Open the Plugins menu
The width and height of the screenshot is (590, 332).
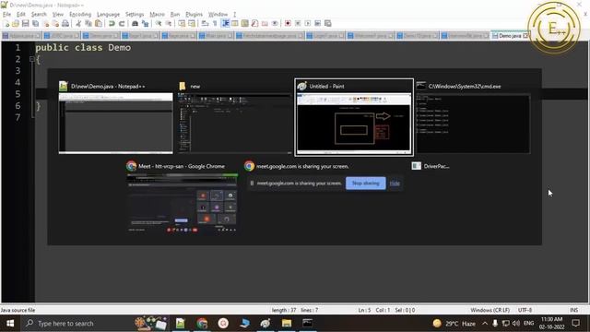coord(195,15)
